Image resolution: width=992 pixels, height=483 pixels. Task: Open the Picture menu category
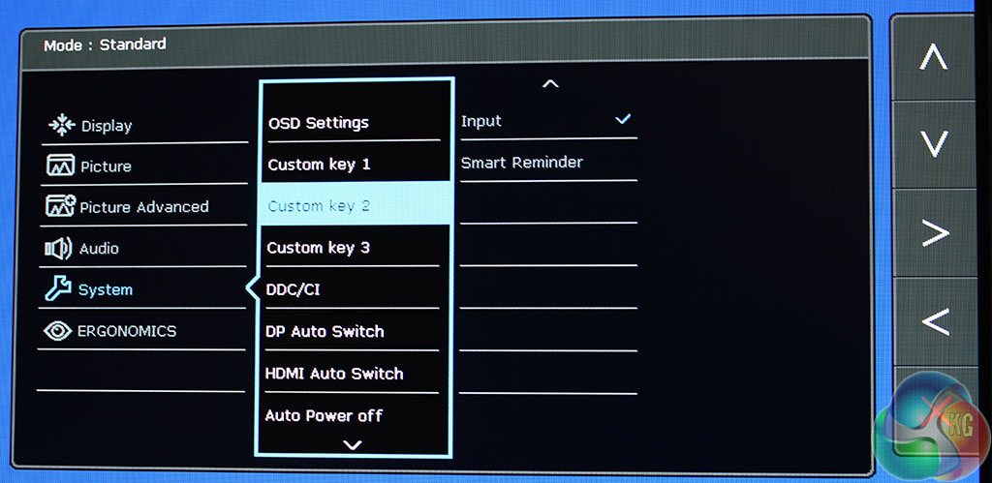(x=144, y=166)
